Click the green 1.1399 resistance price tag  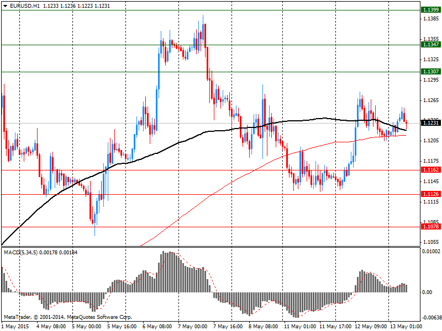click(431, 10)
